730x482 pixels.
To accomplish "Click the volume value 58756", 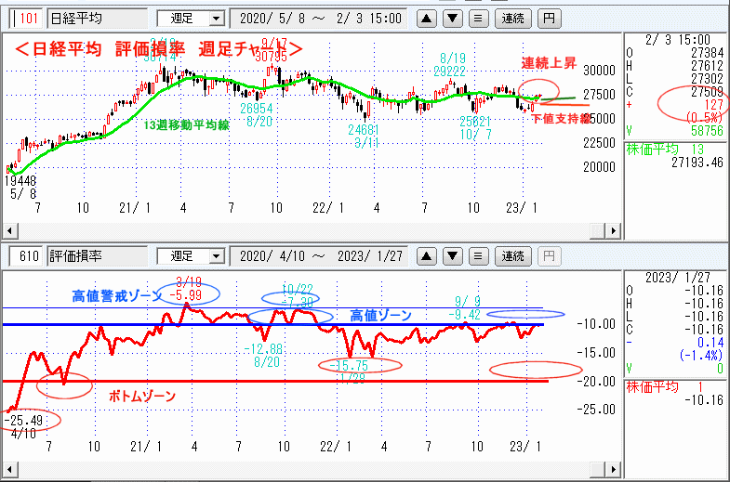I will pyautogui.click(x=707, y=132).
